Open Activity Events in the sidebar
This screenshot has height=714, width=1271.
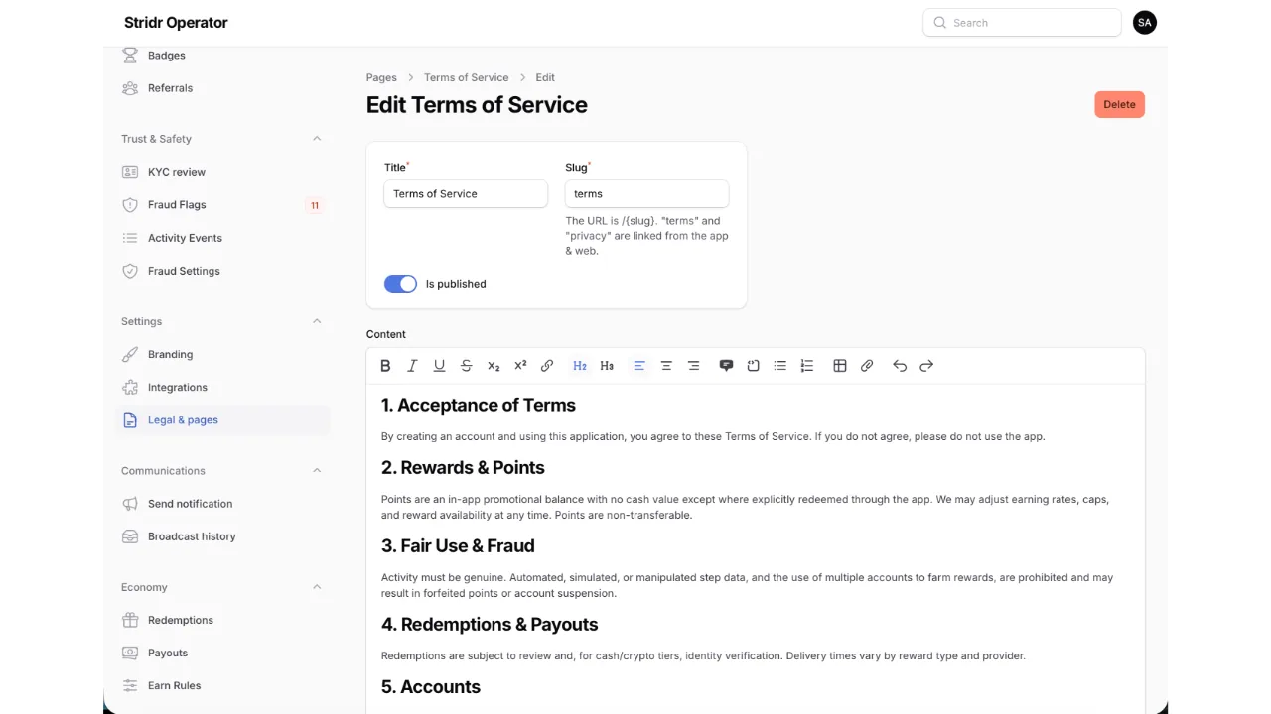[222, 238]
